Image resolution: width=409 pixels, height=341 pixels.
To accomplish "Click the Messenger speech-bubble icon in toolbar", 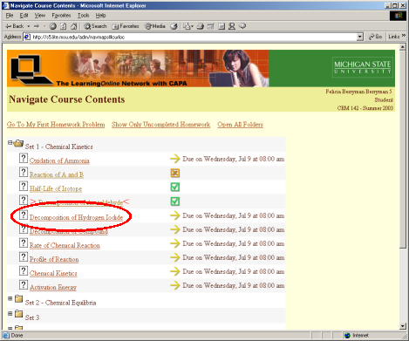I will (x=242, y=26).
